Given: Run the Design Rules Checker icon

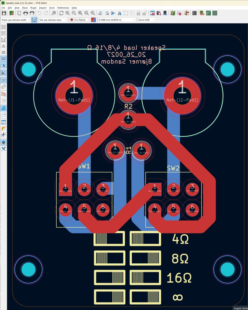Looking at the screenshot, I should tap(179, 13).
